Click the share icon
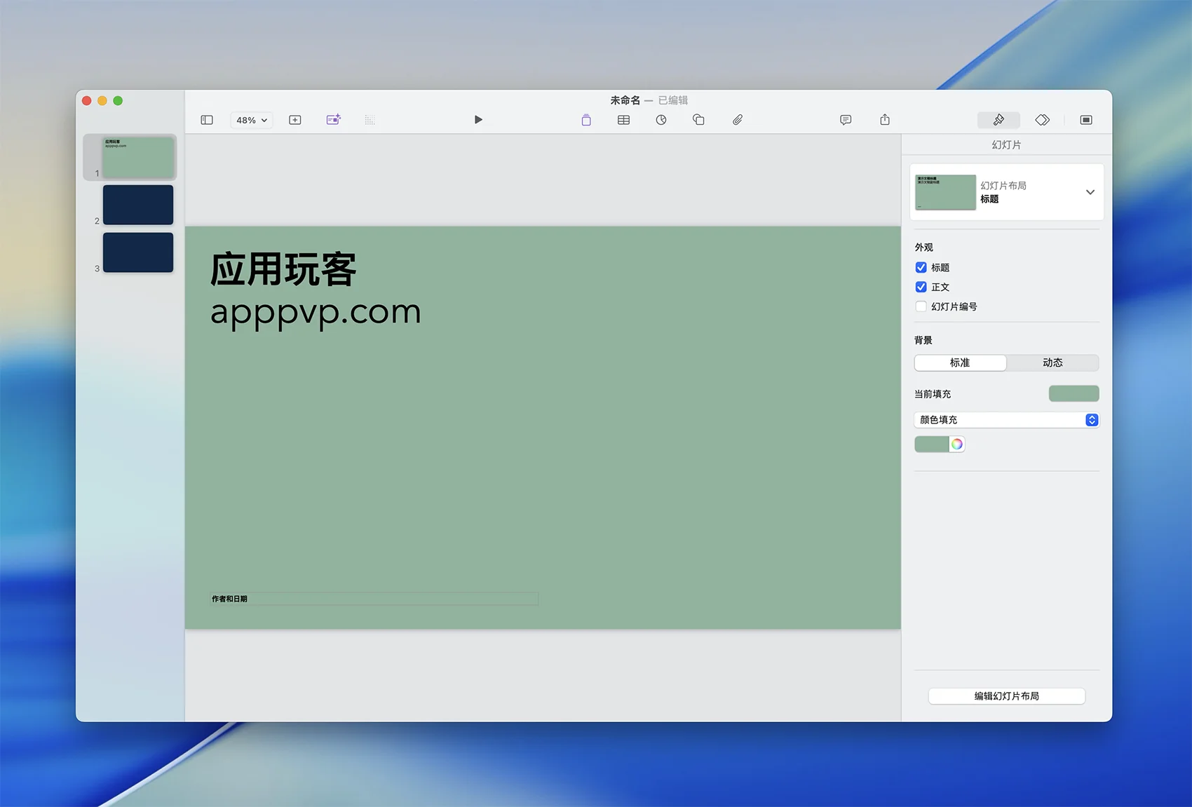The height and width of the screenshot is (807, 1192). pyautogui.click(x=885, y=120)
